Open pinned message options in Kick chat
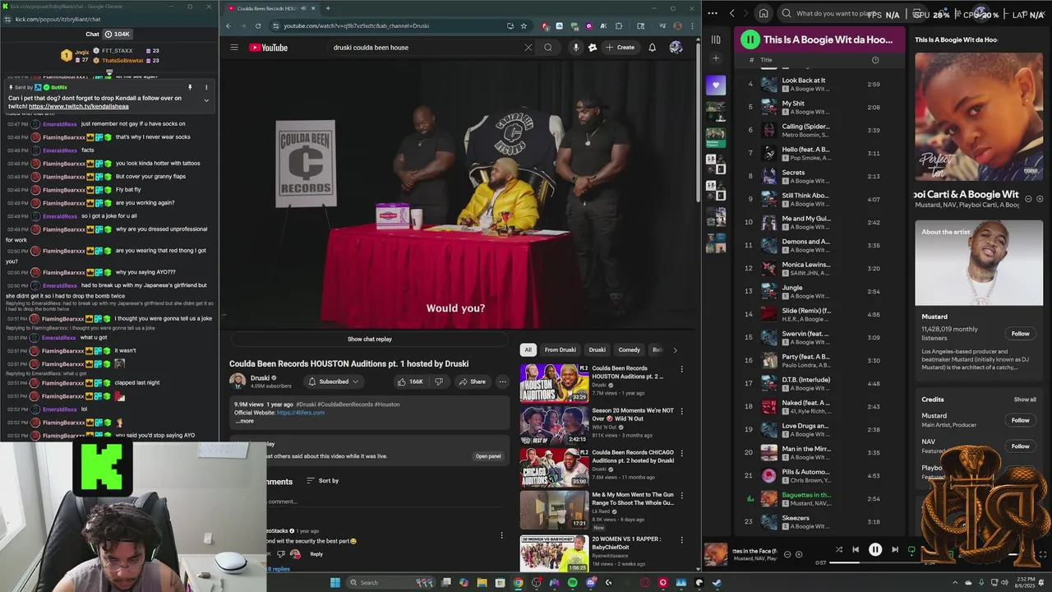Image resolution: width=1052 pixels, height=592 pixels. (206, 87)
